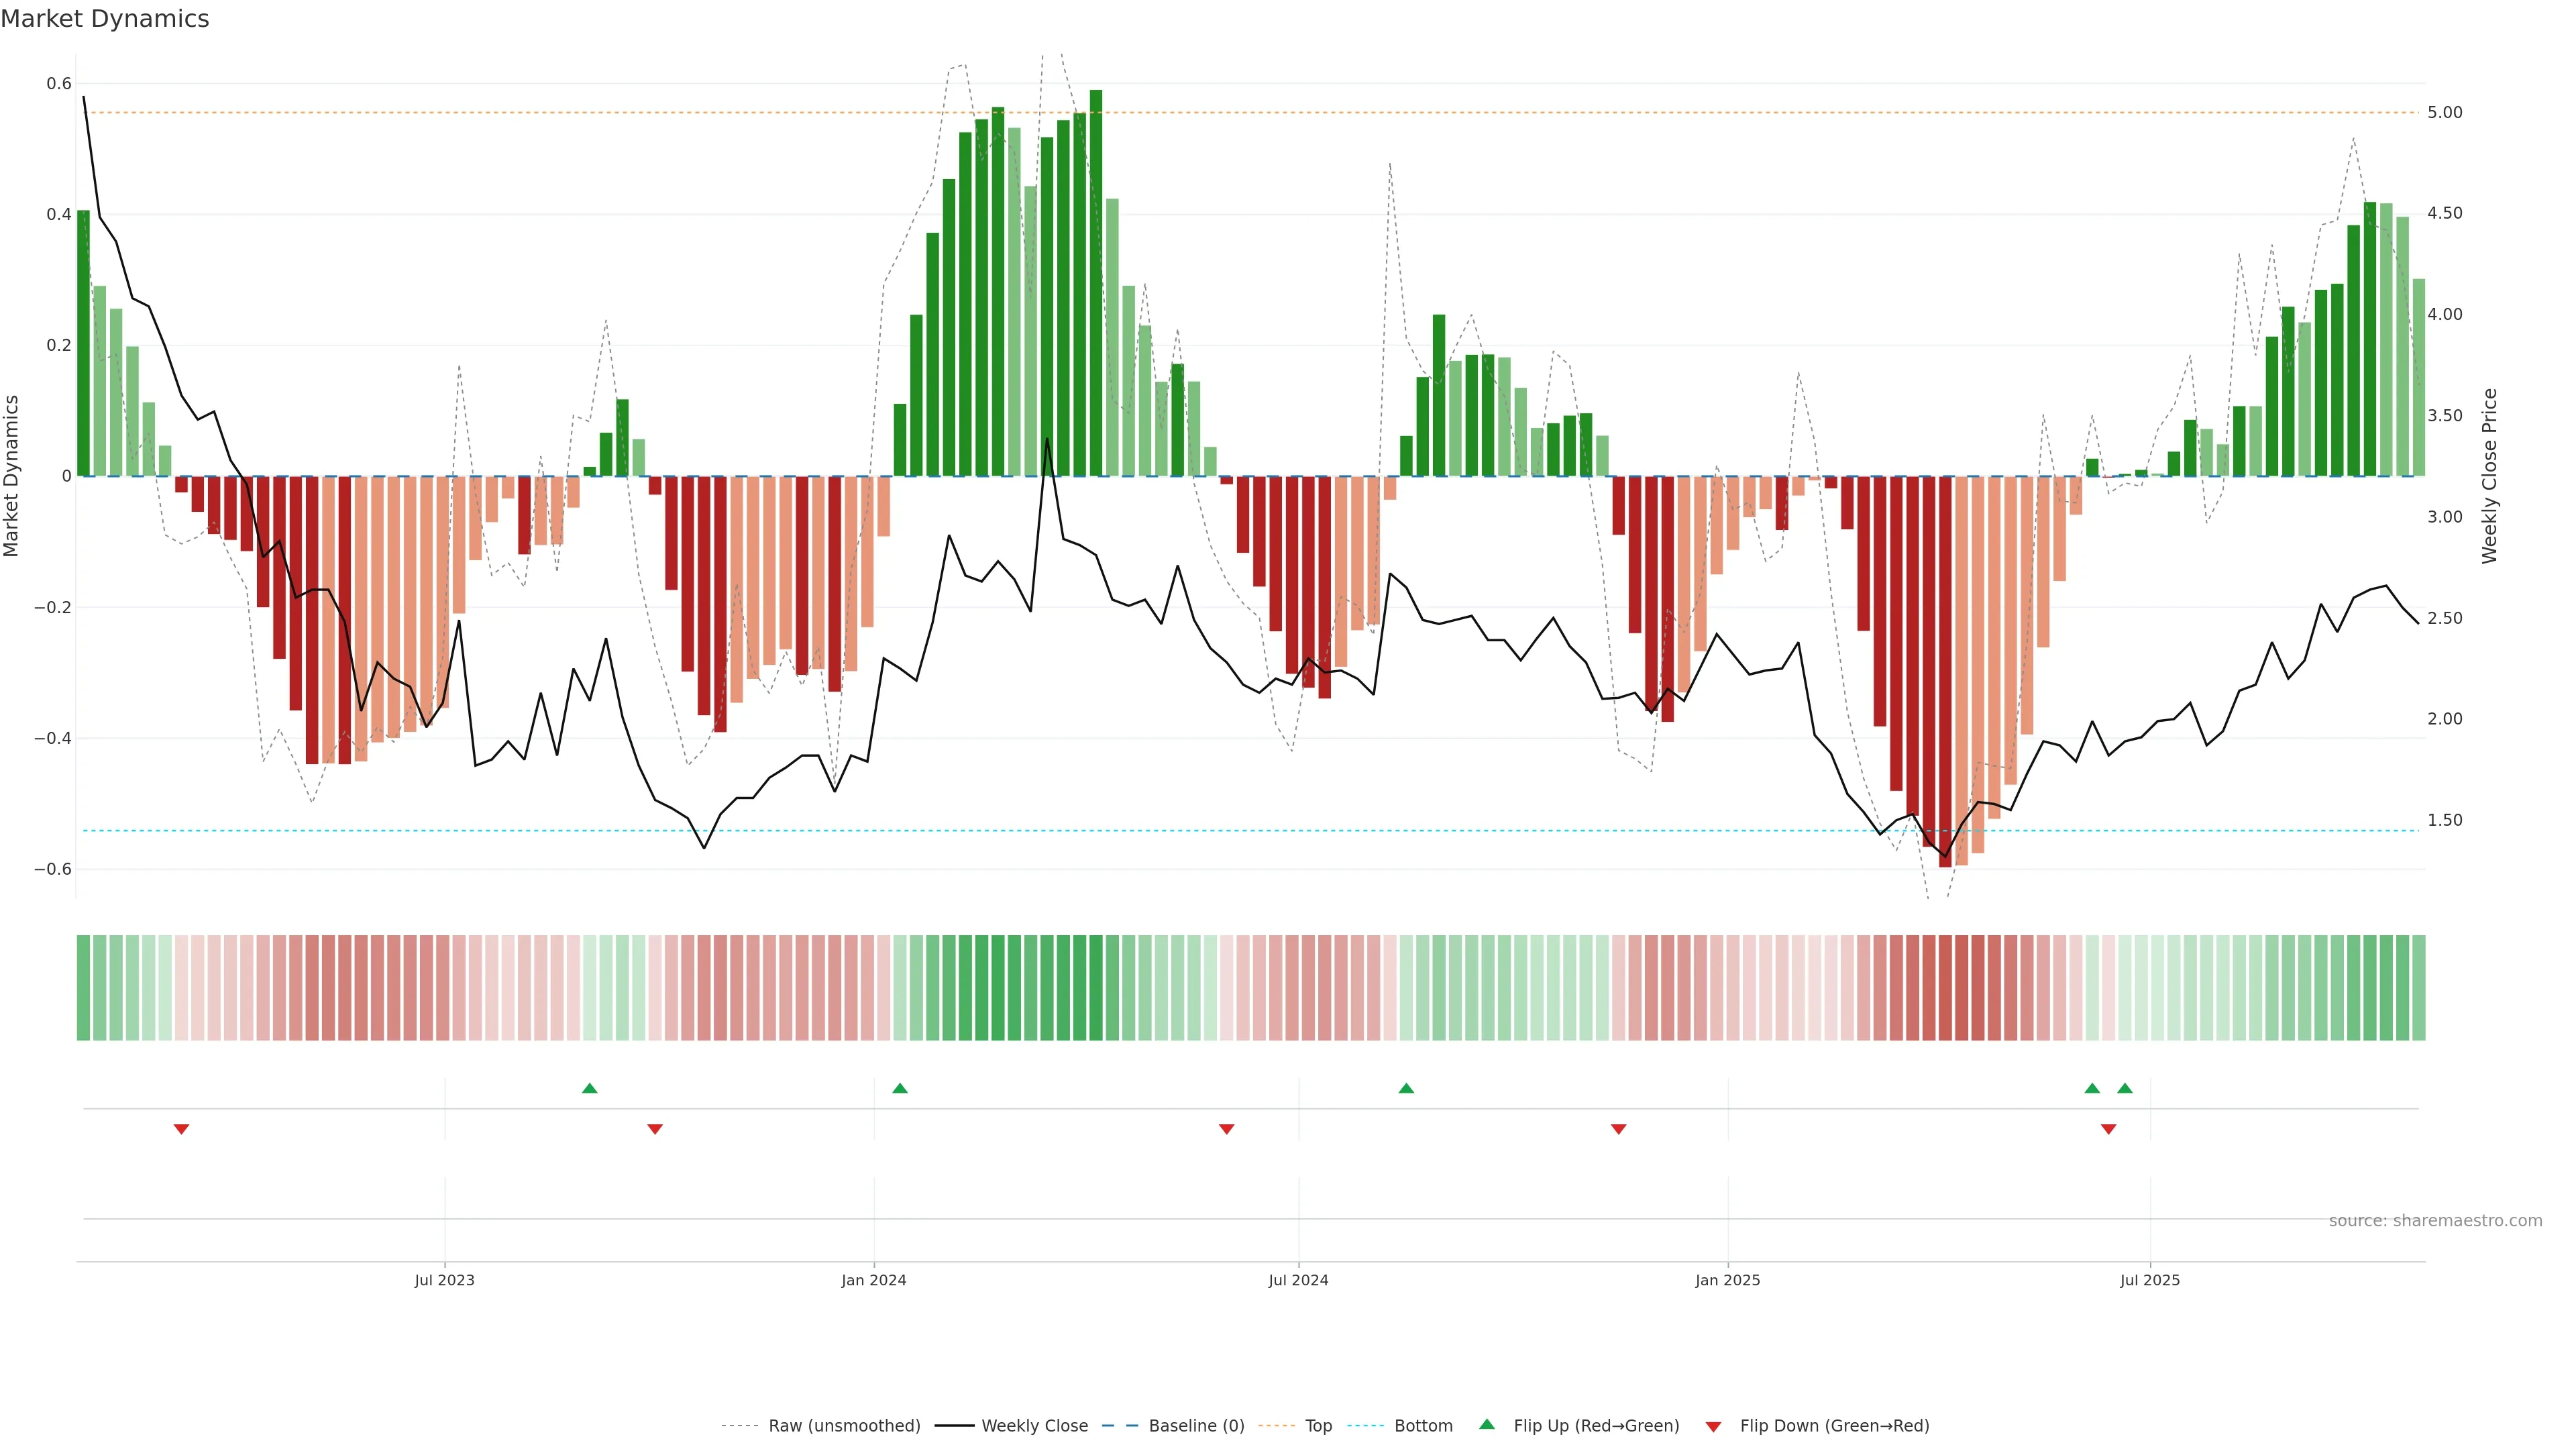Hide the Baseline (0) legend series
The height and width of the screenshot is (1449, 2576).
point(1196,1425)
